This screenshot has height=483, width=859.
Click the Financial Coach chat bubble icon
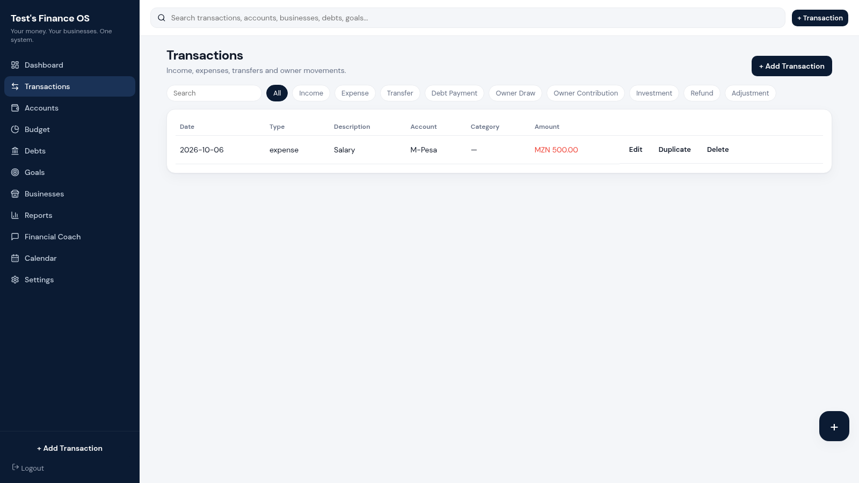15,237
